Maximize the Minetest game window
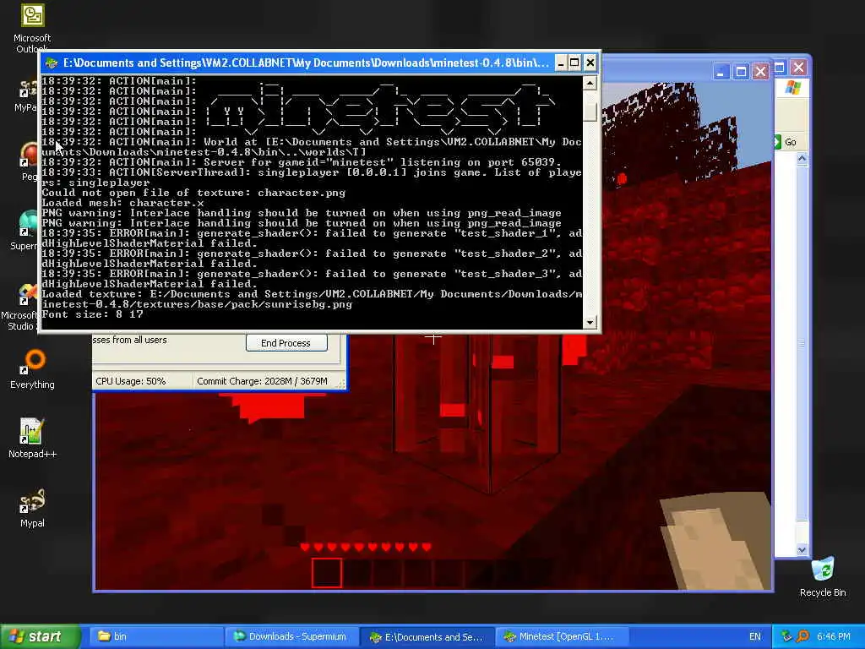 741,72
